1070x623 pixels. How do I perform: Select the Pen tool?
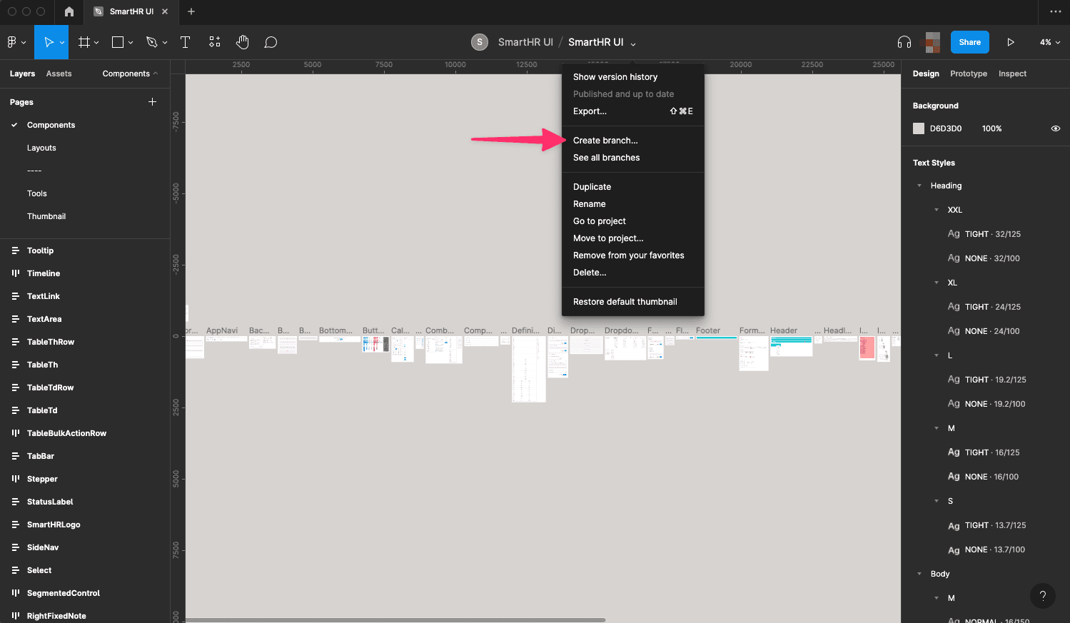[152, 42]
